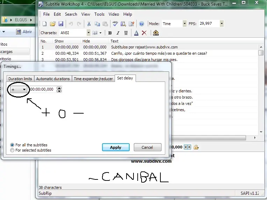Remove tags with the red X icon
This screenshot has height=200, width=267.
(x=144, y=33)
